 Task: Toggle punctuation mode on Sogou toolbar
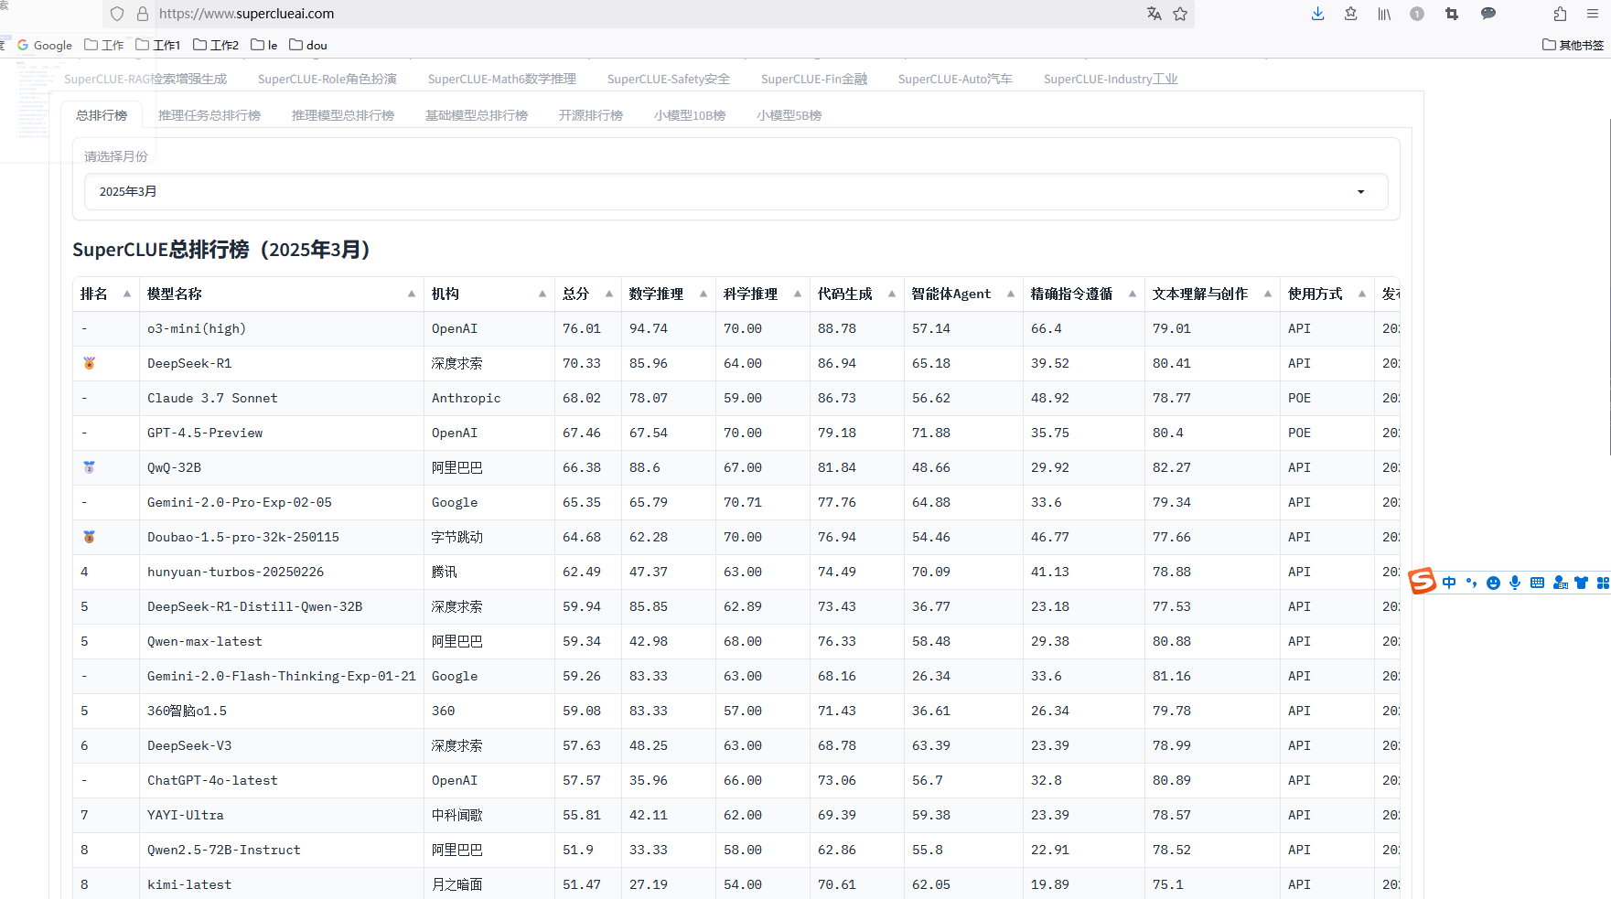click(x=1471, y=583)
